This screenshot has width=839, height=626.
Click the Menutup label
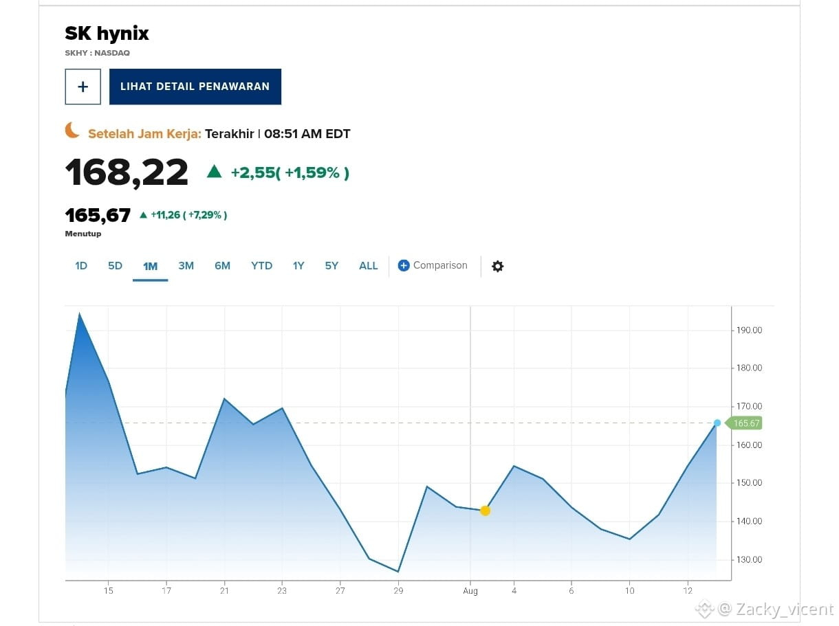[83, 234]
